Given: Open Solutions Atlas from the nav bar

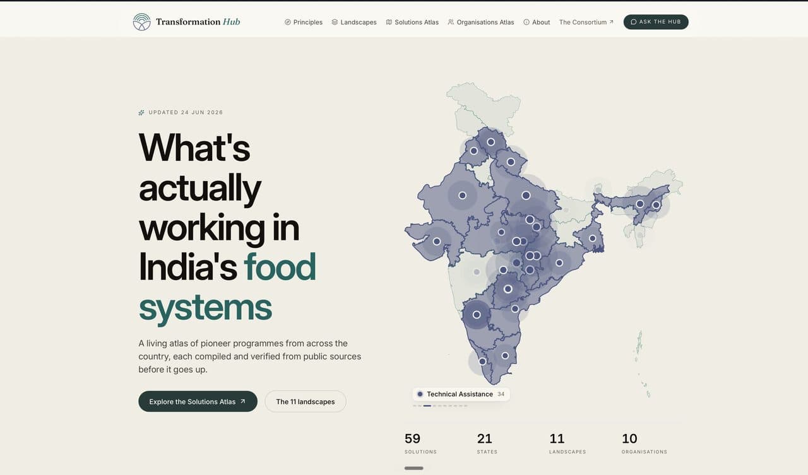Looking at the screenshot, I should click(x=412, y=22).
